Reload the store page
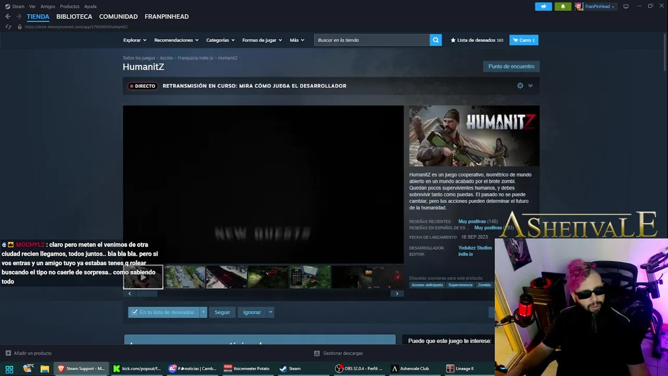Screen dimensions: 668x376 click(x=8, y=27)
